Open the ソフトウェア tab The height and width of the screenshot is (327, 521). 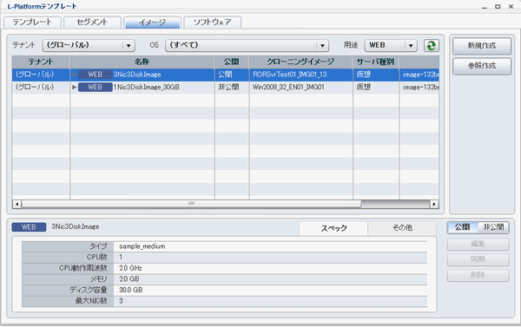click(213, 23)
